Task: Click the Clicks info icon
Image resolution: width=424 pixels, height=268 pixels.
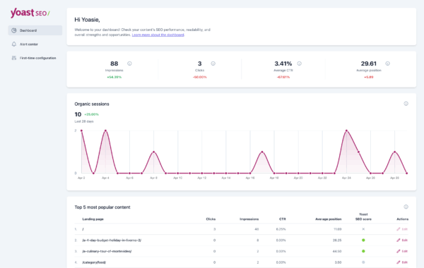Action: (x=213, y=63)
